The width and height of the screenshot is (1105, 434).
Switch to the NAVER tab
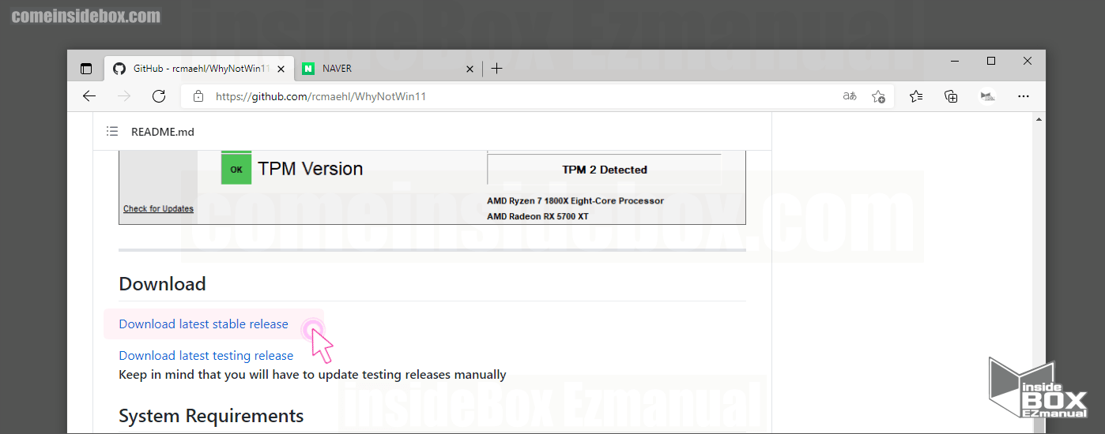tap(379, 69)
